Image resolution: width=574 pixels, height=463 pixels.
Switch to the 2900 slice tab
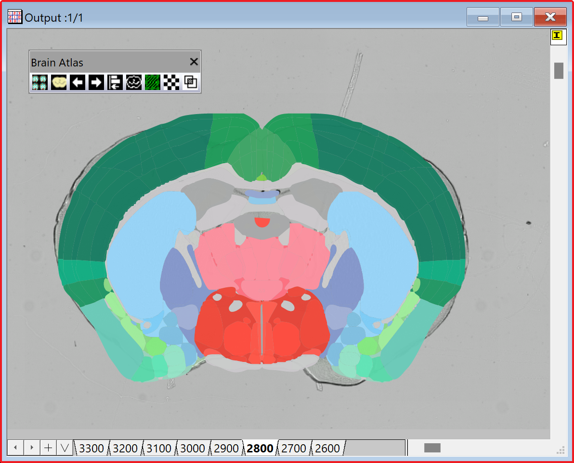(225, 448)
